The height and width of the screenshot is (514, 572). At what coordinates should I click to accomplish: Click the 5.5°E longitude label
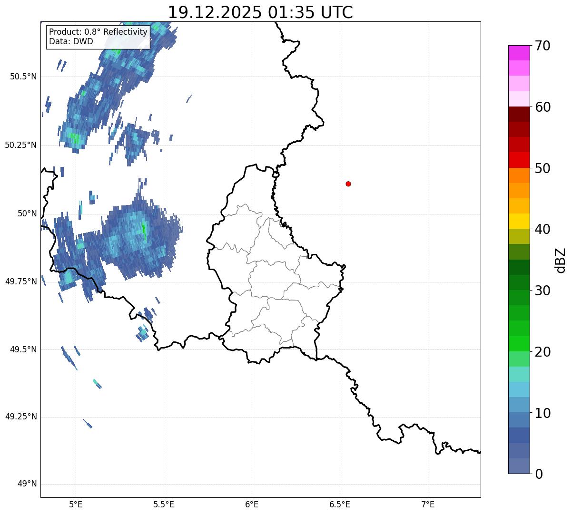pyautogui.click(x=164, y=504)
